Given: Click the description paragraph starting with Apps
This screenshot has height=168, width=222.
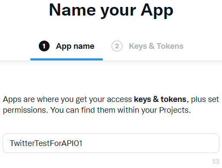Looking at the screenshot, I should (111, 105).
